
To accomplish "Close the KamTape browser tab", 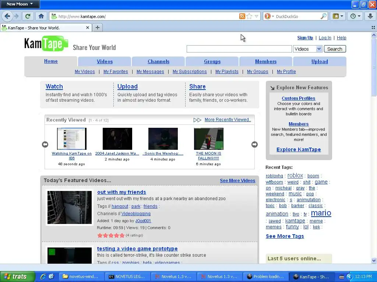I will click(88, 28).
